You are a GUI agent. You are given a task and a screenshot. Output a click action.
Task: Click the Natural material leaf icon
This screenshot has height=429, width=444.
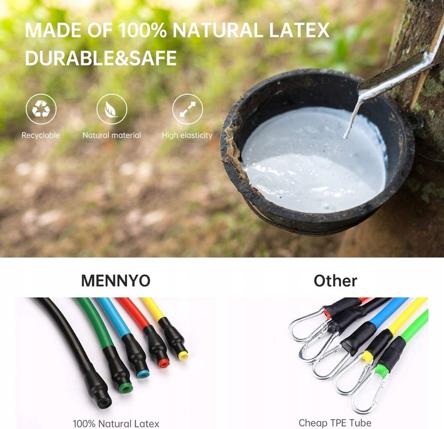pos(112,109)
